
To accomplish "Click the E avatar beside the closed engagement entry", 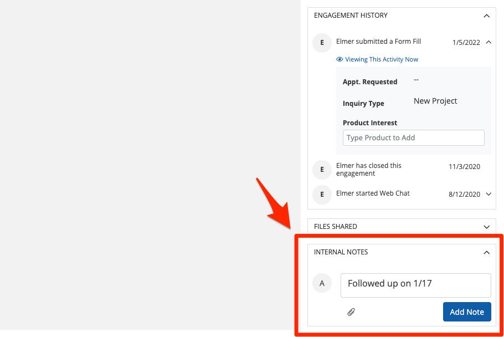I will coord(322,170).
